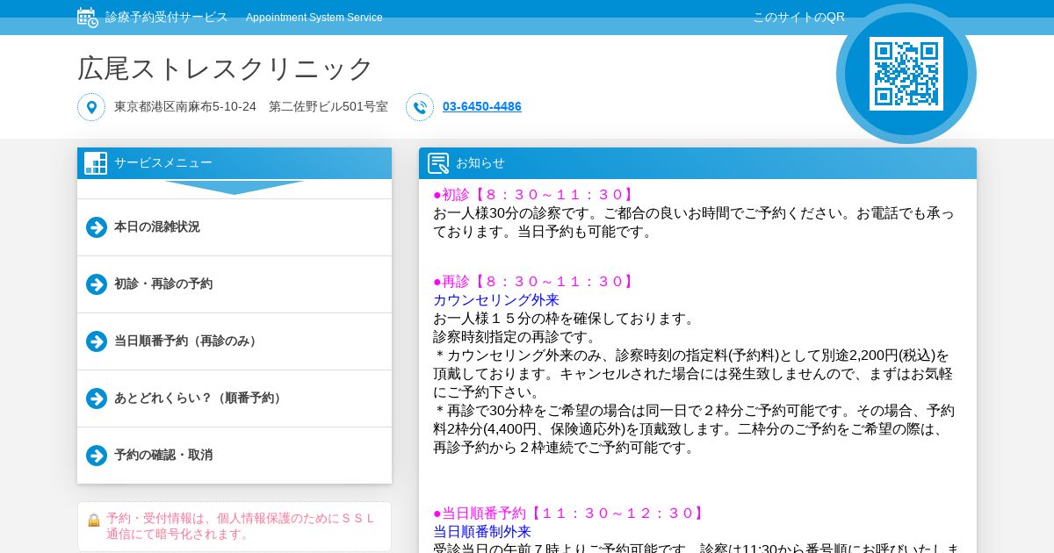Click arrow icon beside 本日の混雑状況
Image resolution: width=1054 pixels, height=553 pixels.
[x=97, y=227]
